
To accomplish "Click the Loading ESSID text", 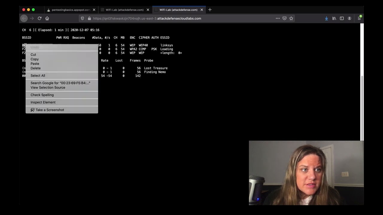I will 167,49.
